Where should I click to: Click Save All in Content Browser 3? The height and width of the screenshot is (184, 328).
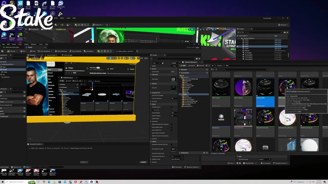pos(201,66)
